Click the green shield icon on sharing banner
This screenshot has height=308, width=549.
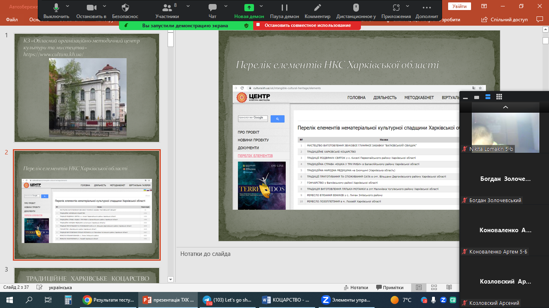click(246, 25)
